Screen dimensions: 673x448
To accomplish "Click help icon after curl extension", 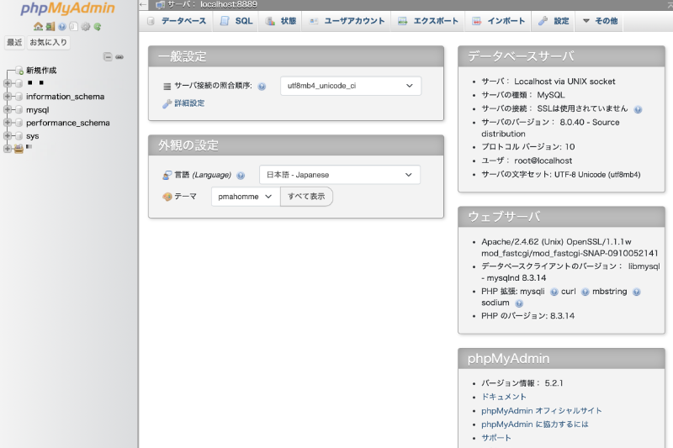I will (x=585, y=292).
